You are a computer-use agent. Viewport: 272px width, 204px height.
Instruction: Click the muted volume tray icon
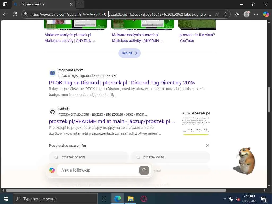click(x=237, y=199)
